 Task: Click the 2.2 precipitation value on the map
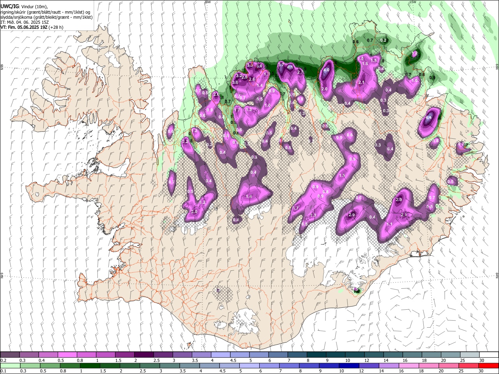[185, 142]
